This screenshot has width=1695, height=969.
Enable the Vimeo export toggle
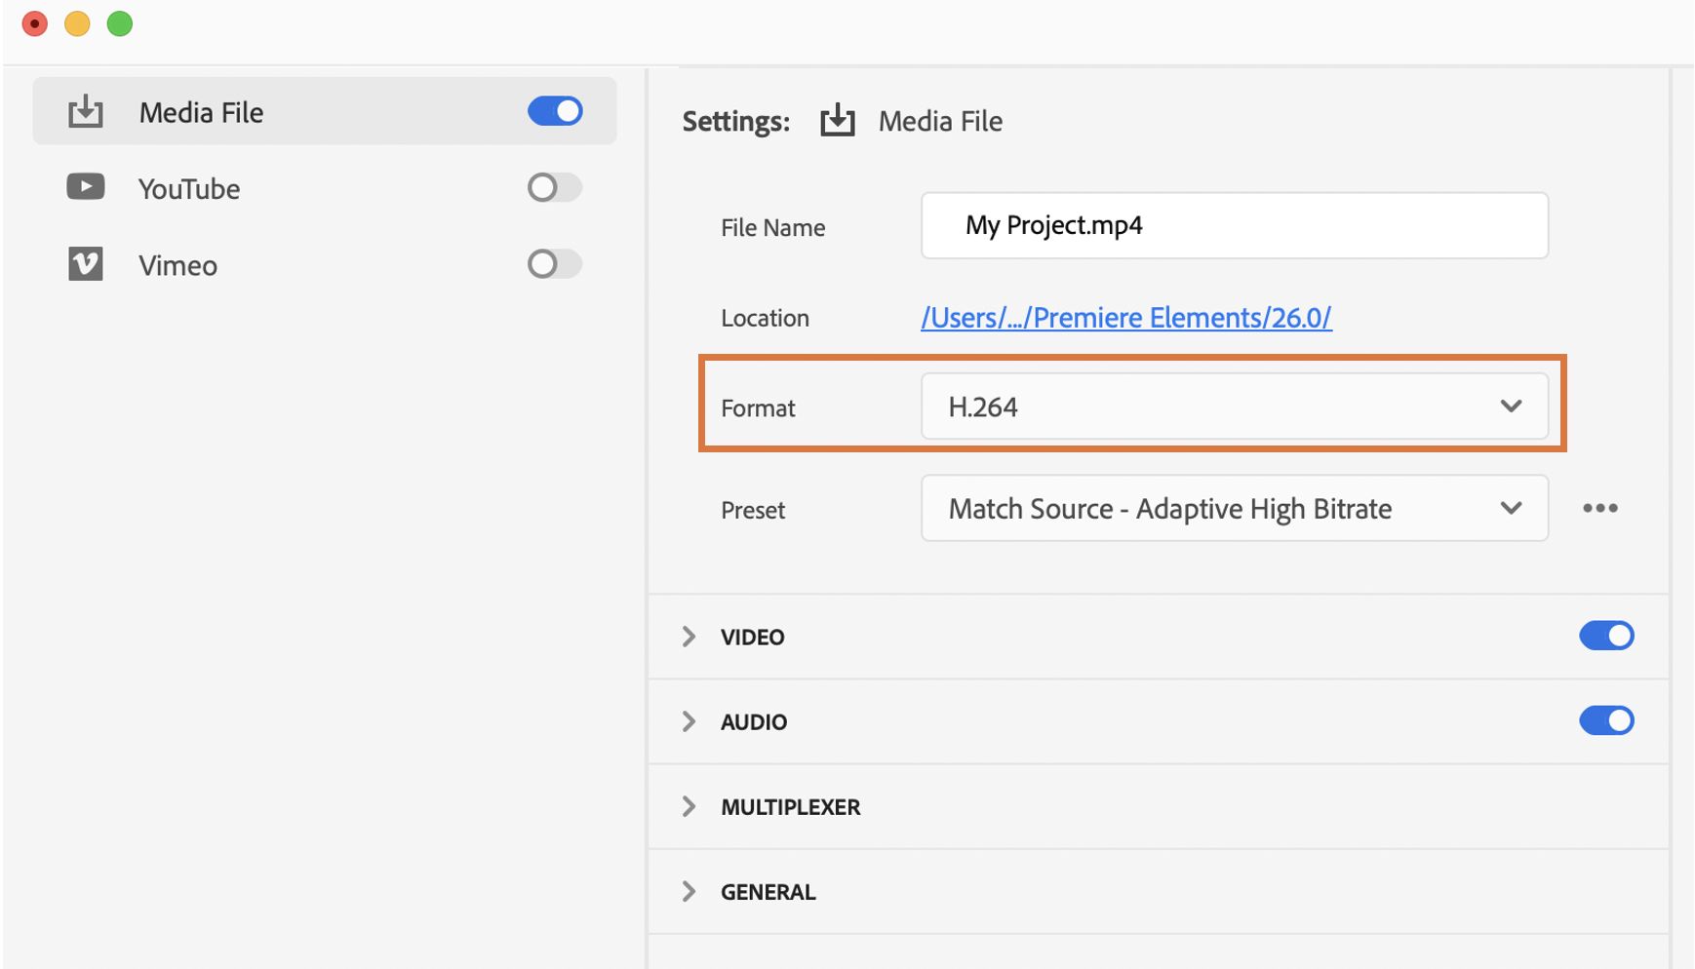click(555, 264)
